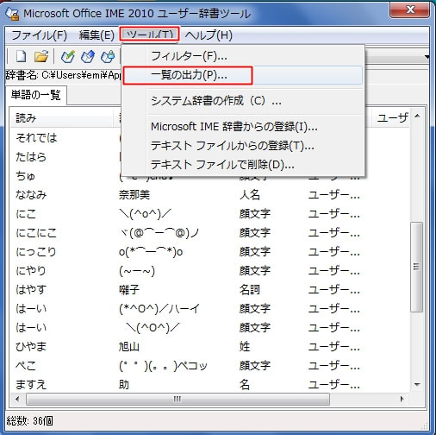
Task: Close the dictionary tool window
Action: (410, 10)
